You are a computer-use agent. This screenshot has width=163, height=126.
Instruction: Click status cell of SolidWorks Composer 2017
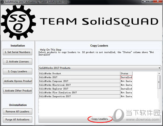(x=126, y=81)
